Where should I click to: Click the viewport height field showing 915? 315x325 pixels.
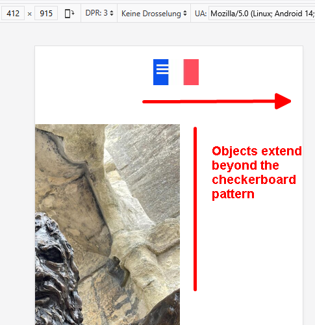click(x=46, y=14)
